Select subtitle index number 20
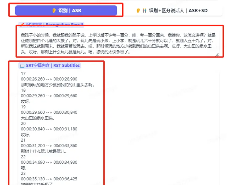This screenshot has width=227, height=185. (23, 123)
